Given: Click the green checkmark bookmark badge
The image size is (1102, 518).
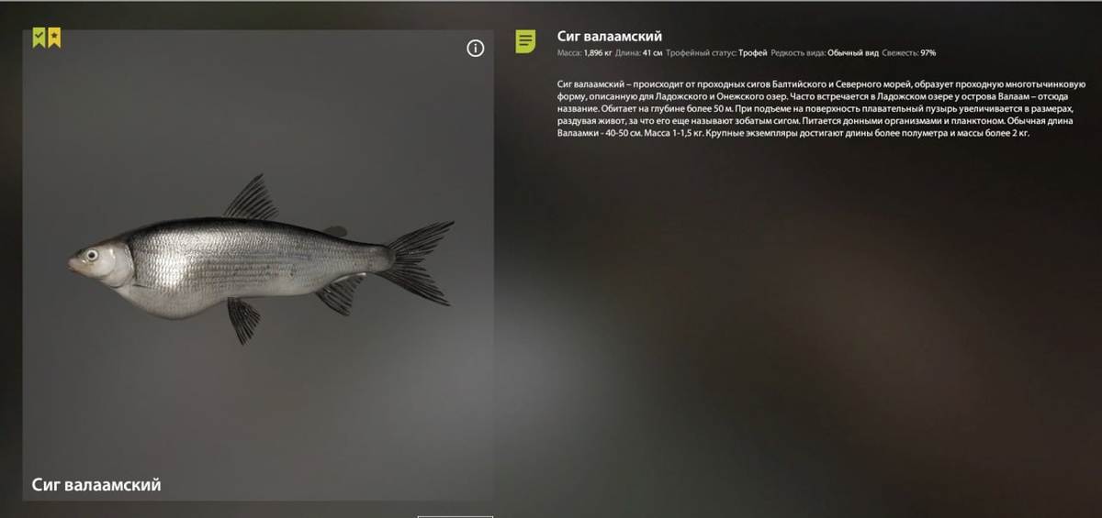Looking at the screenshot, I should click(39, 38).
